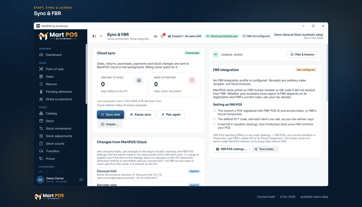Screen dimensions: 362x207
Task: Click the Unpair... button
Action: (x=110, y=124)
